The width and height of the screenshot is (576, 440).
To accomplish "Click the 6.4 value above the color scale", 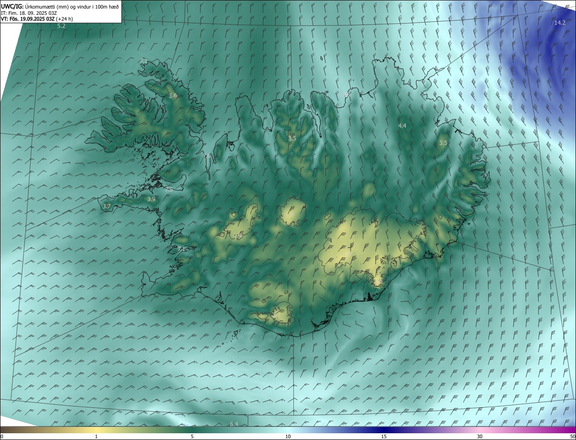I will 234,424.
